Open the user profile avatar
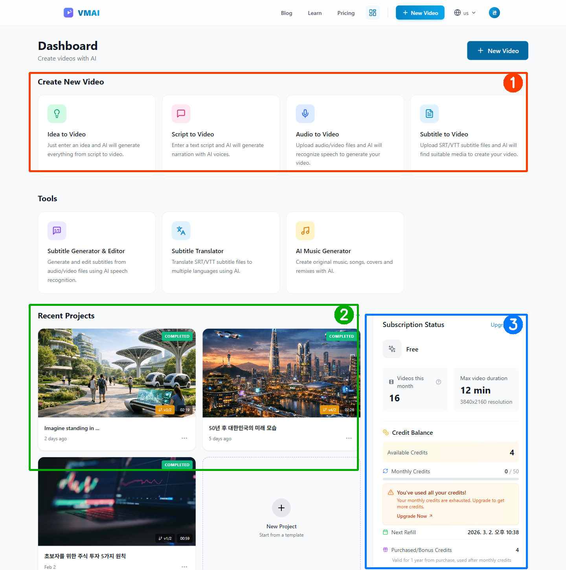566x570 pixels. click(x=494, y=13)
